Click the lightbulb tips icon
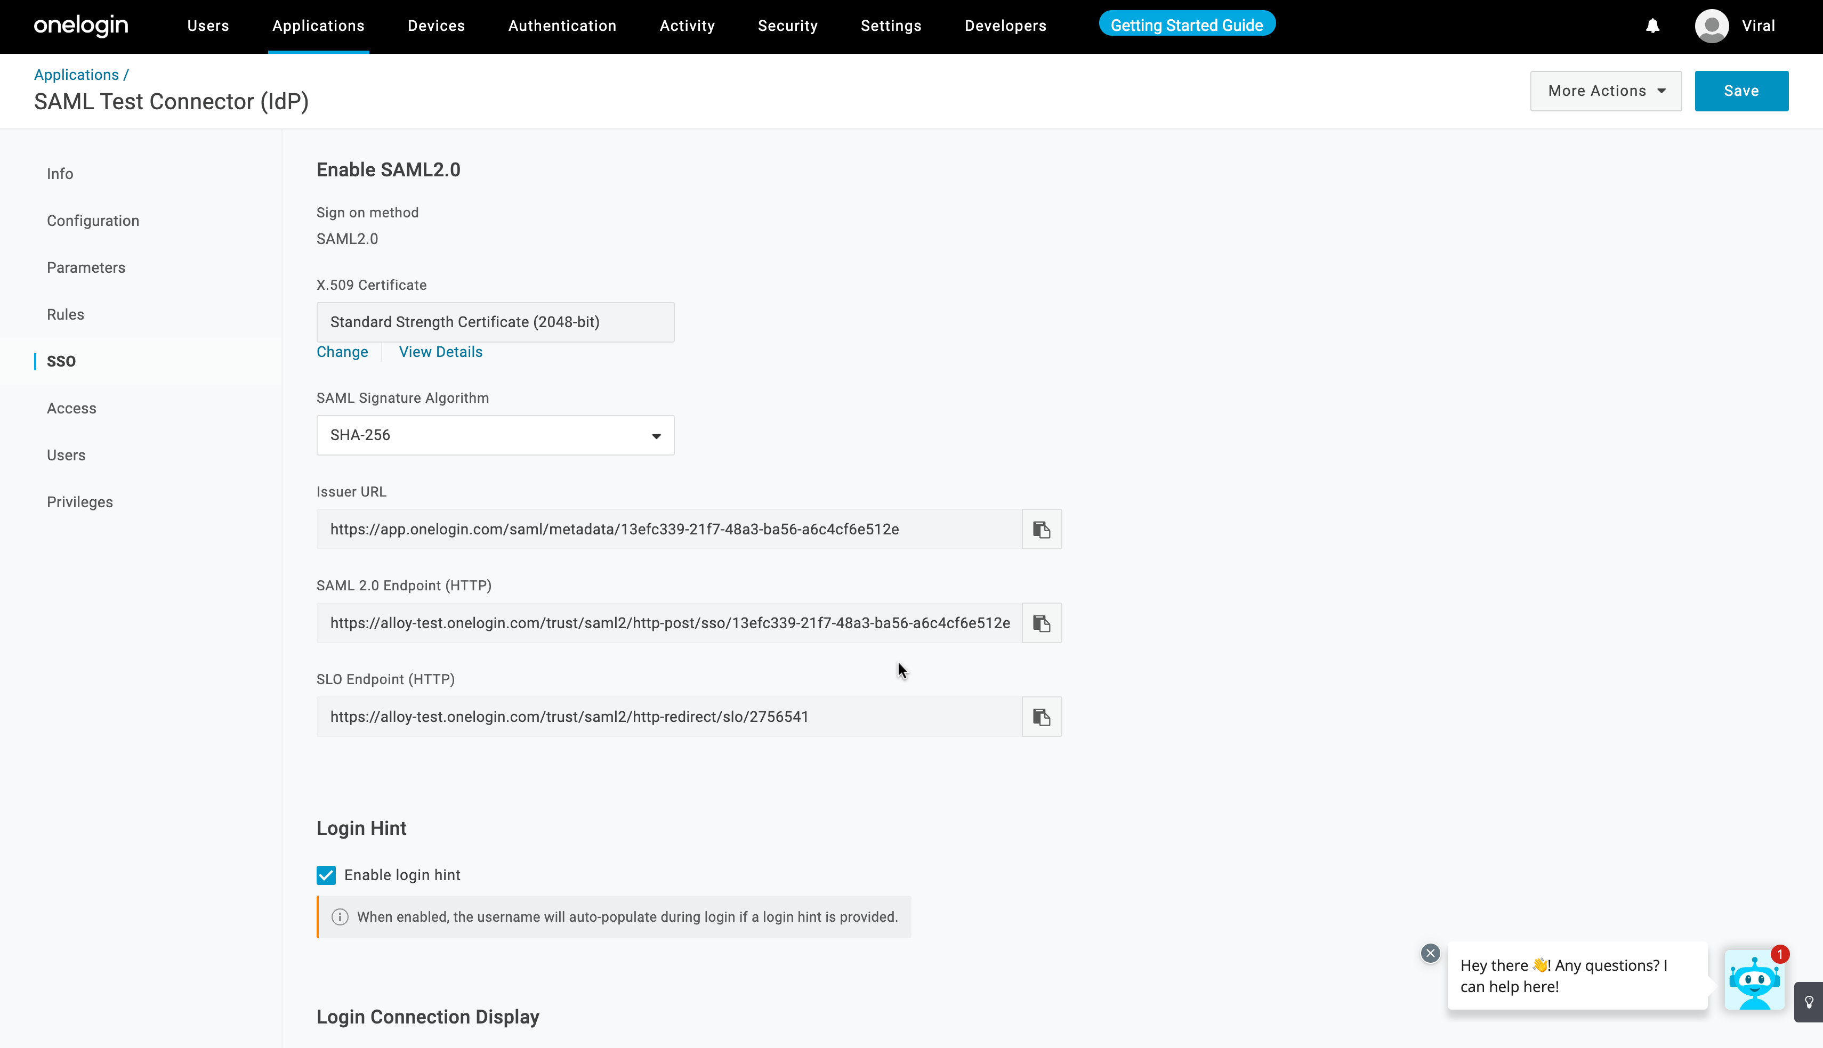 1809,1002
